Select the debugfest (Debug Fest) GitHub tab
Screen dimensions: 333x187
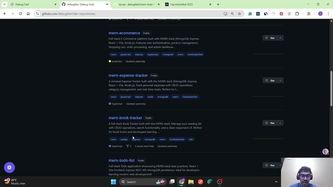[x=85, y=4]
